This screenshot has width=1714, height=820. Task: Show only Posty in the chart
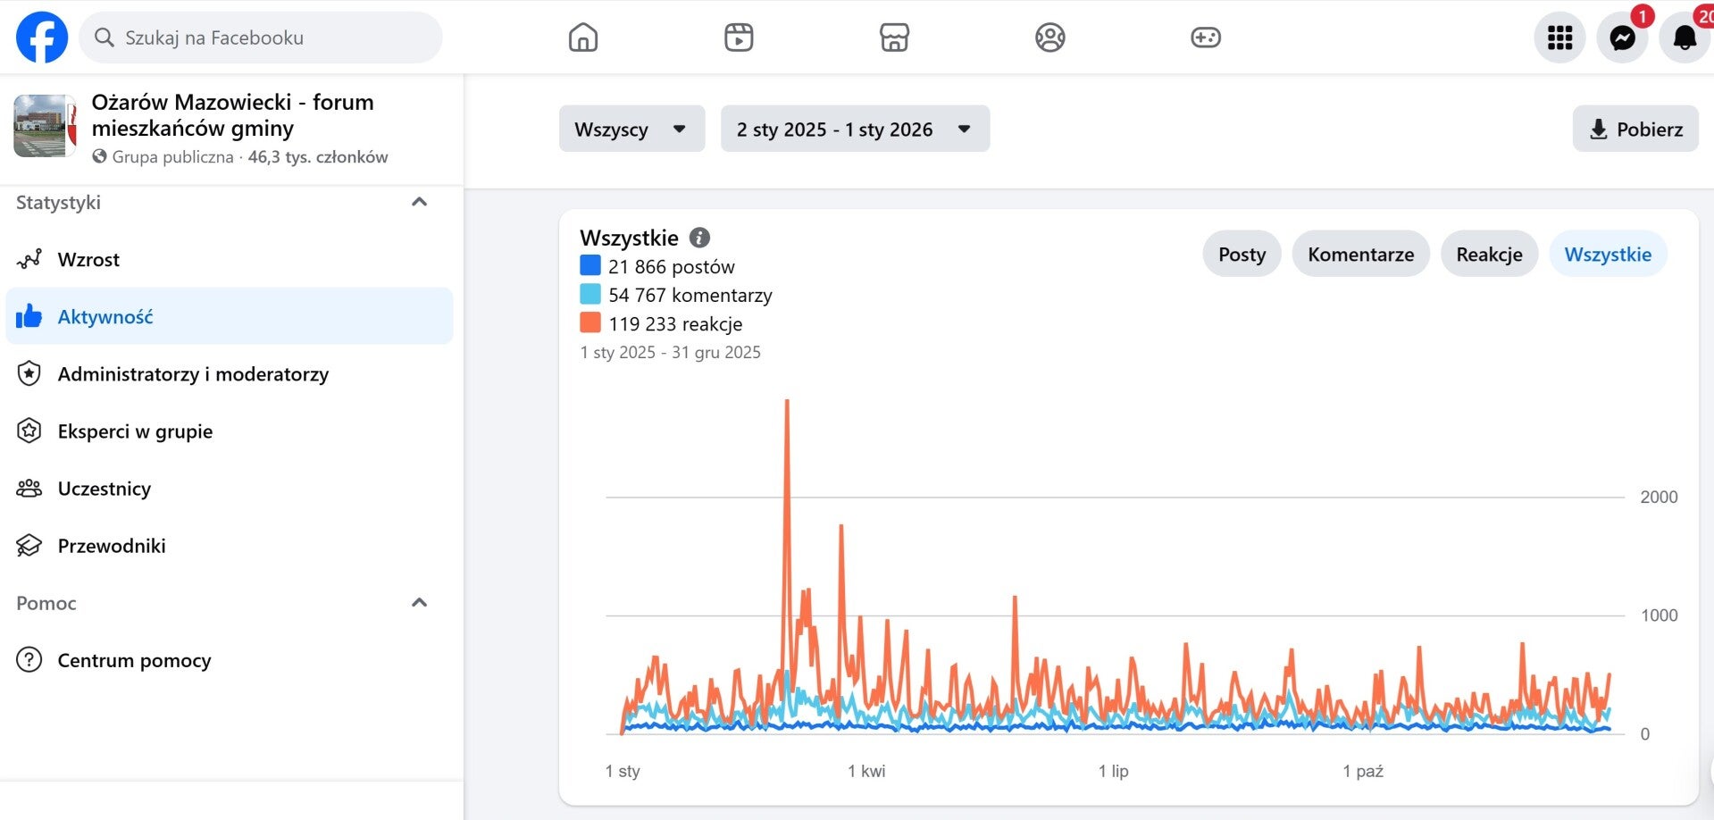1242,255
